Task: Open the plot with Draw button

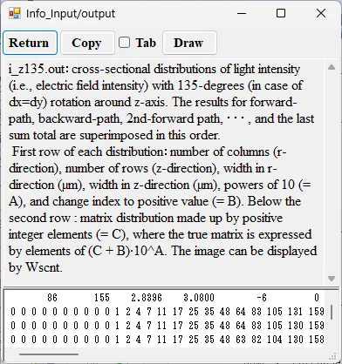Action: 189,43
